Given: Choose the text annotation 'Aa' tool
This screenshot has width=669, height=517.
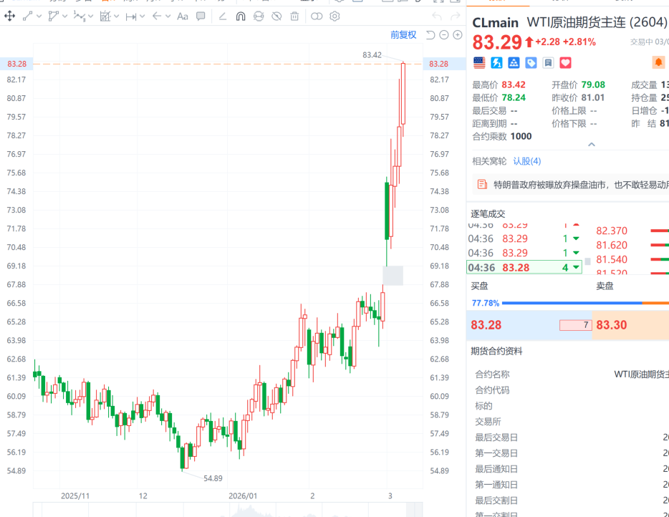Looking at the screenshot, I should coord(182,16).
